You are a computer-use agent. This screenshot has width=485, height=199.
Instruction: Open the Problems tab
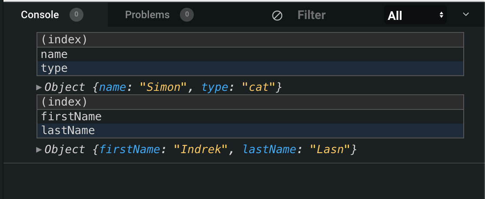click(147, 15)
